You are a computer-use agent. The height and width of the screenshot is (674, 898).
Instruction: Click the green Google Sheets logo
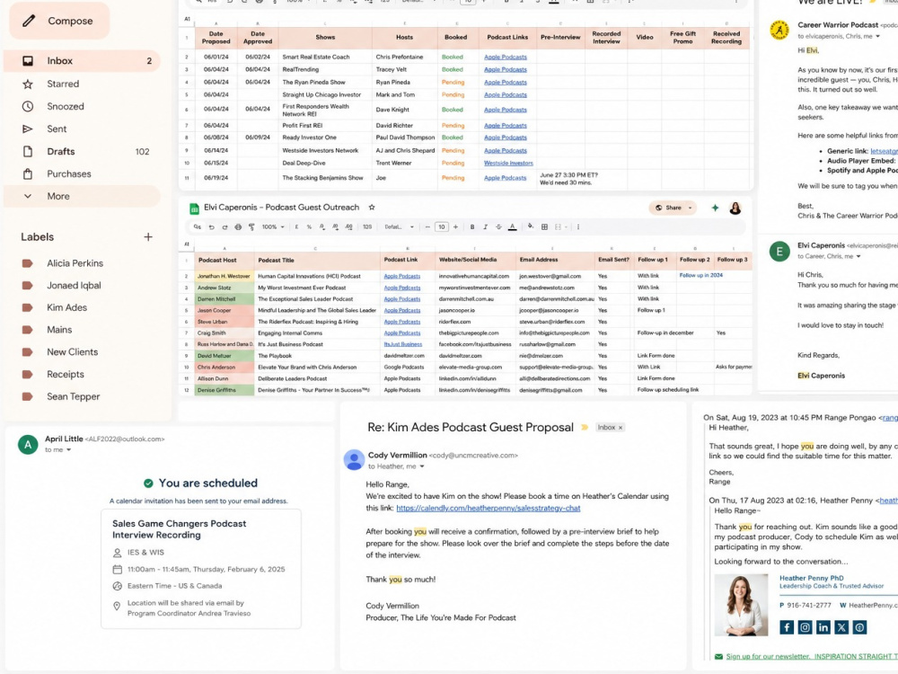coord(194,208)
